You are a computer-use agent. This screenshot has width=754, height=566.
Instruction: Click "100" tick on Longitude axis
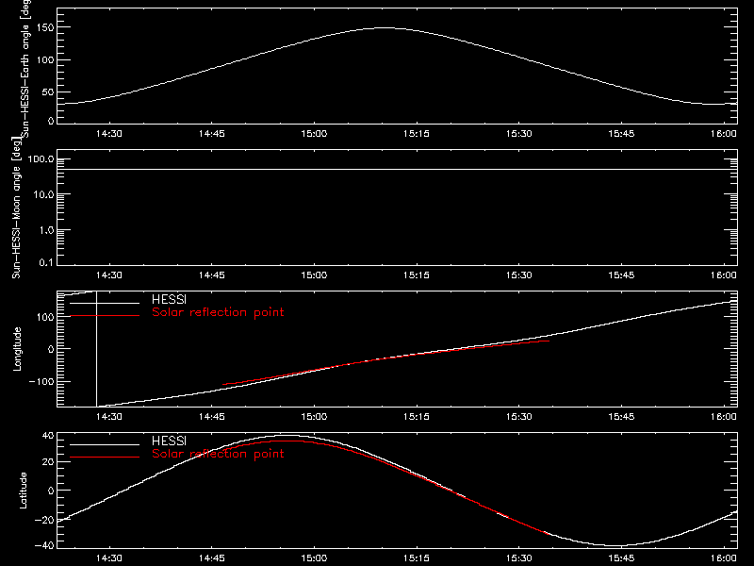45,317
